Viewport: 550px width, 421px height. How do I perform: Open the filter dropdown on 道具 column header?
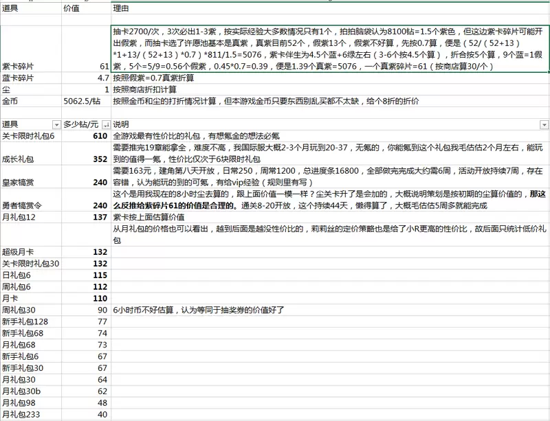[x=57, y=125]
